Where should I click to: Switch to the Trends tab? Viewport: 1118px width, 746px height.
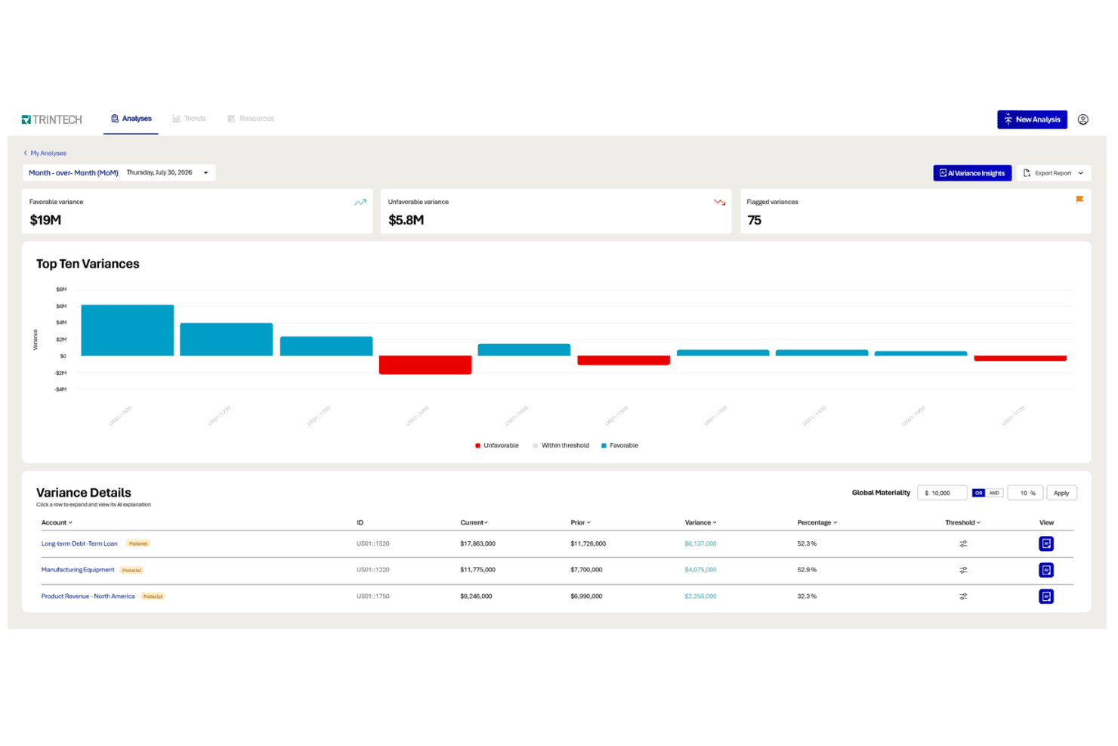[189, 119]
